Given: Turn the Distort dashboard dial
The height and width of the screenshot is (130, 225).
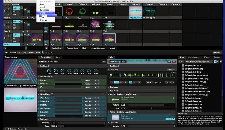Looking at the screenshot, I should coord(69,70).
